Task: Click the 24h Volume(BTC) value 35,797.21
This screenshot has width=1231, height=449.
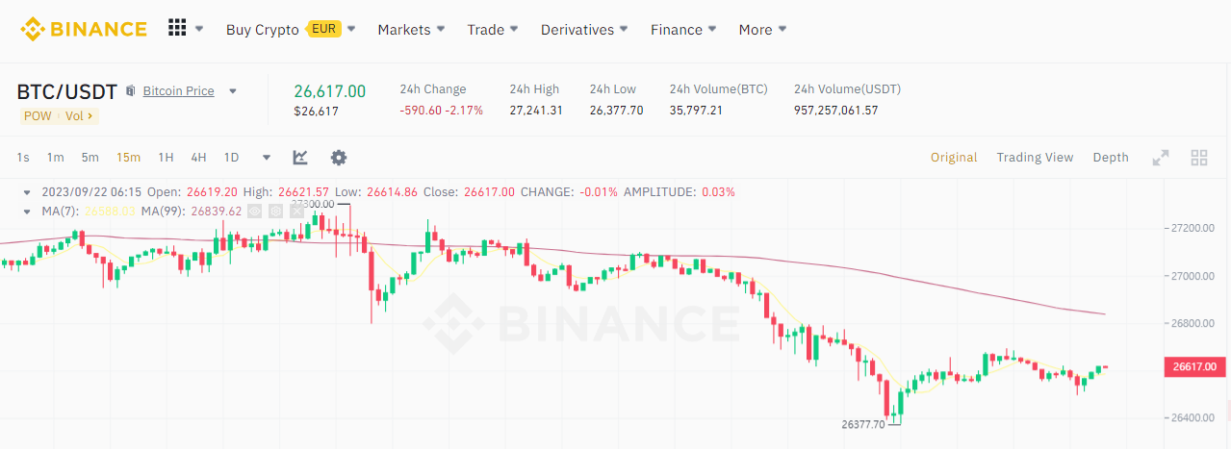Action: point(696,111)
